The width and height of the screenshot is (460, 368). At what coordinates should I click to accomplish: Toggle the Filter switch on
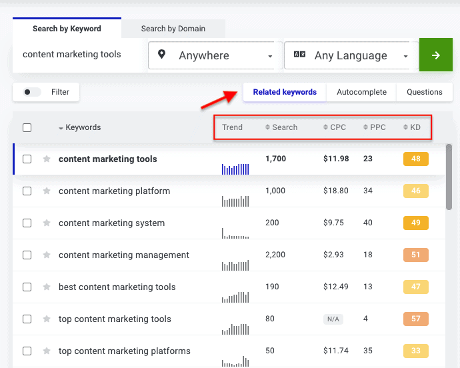click(x=32, y=92)
